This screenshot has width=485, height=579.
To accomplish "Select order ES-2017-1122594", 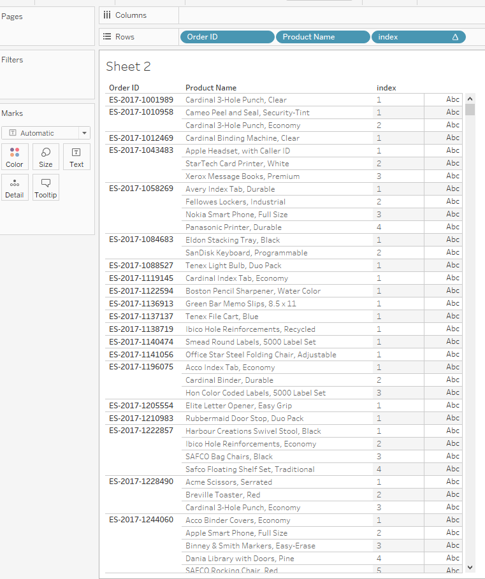I will (x=141, y=291).
